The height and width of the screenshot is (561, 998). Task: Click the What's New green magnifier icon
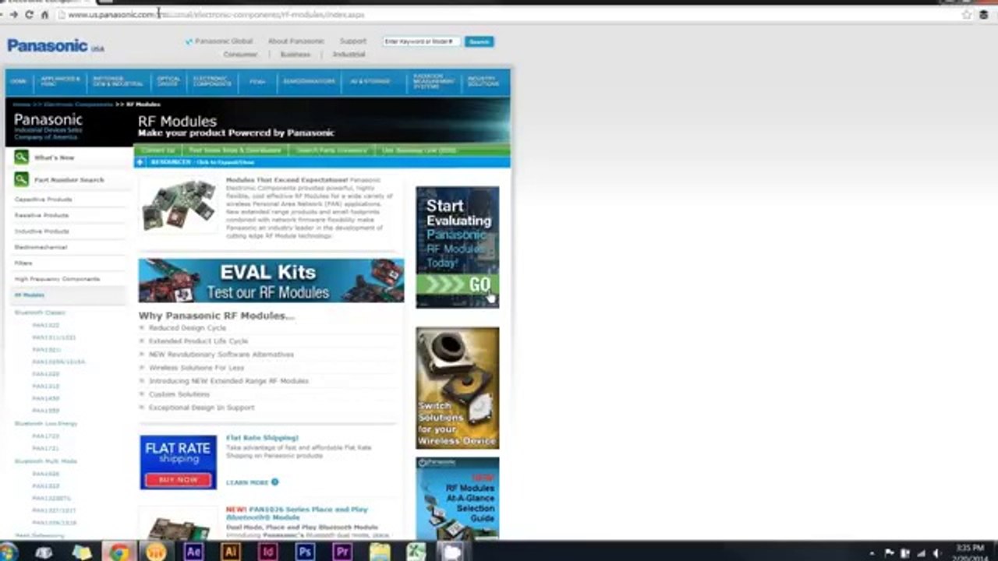click(x=21, y=157)
